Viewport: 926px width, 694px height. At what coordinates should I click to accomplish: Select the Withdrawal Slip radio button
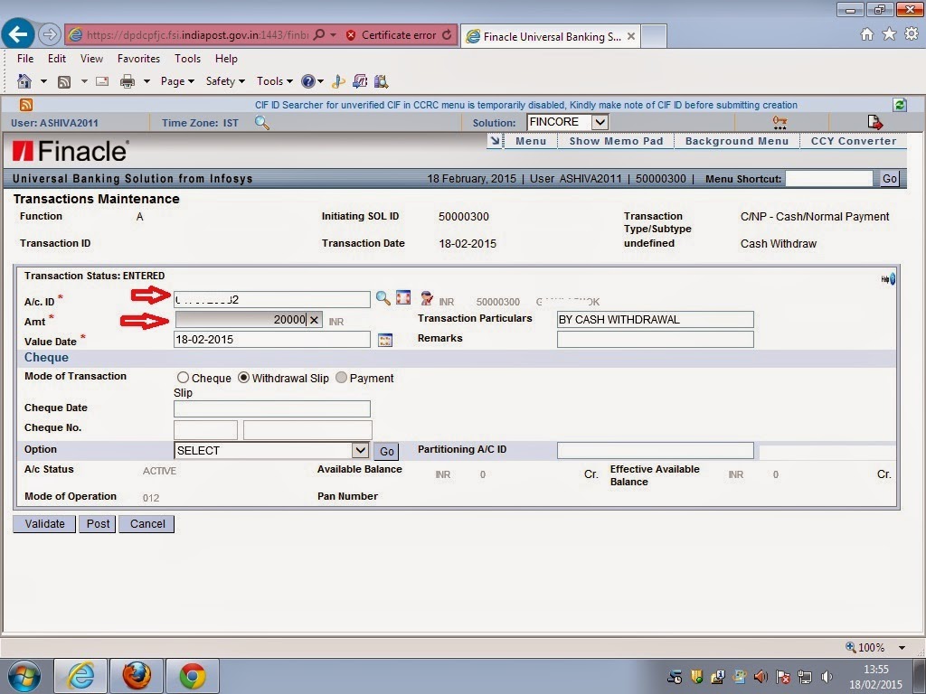point(243,377)
